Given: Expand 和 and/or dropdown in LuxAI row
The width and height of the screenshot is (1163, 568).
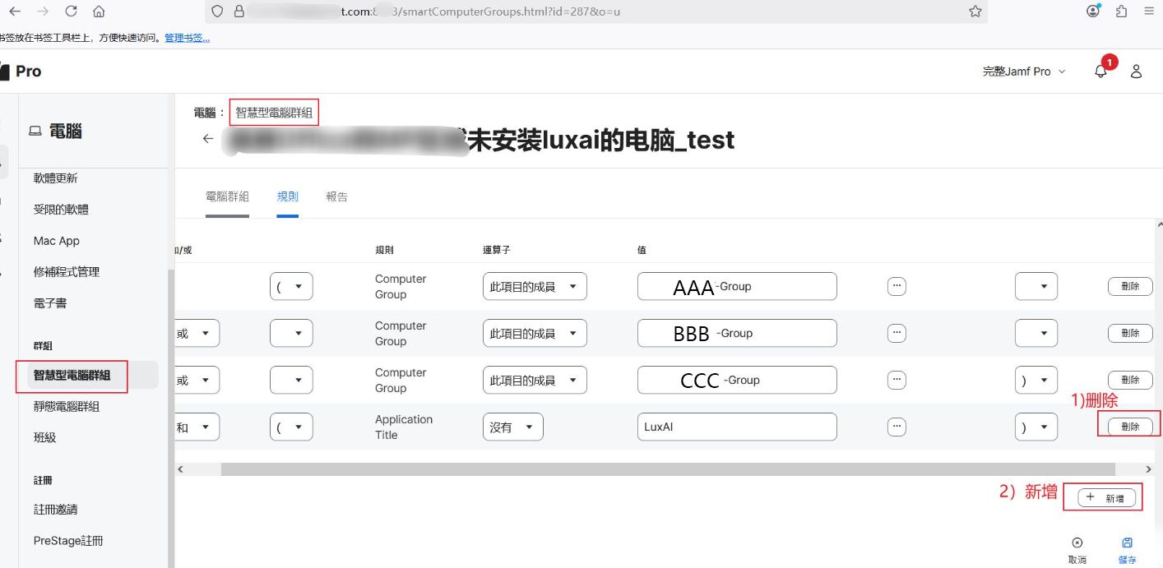Looking at the screenshot, I should click(194, 427).
